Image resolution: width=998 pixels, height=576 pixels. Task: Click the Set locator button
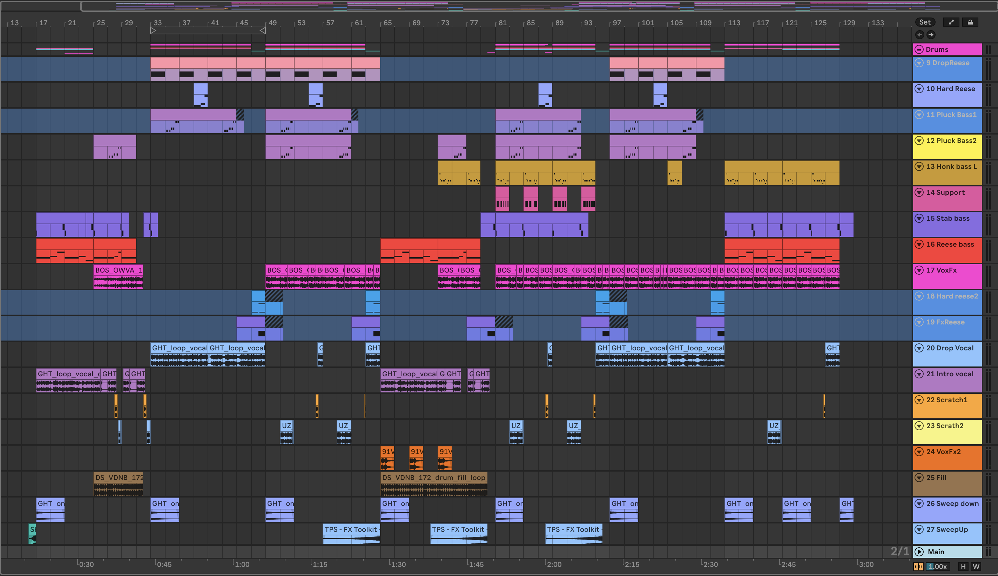[925, 22]
